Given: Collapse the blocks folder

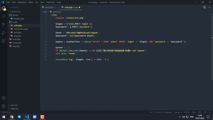Looking at the screenshot, I should 15,15.
